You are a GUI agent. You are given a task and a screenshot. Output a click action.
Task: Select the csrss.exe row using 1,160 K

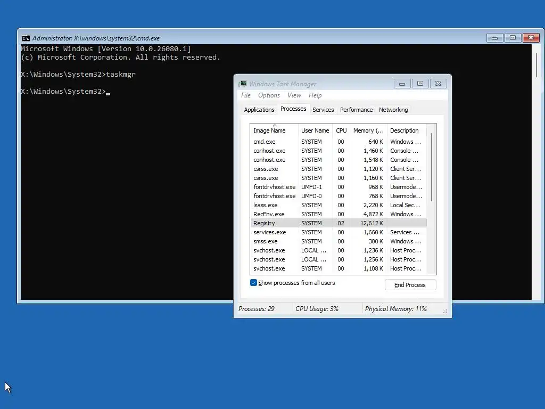pos(338,178)
